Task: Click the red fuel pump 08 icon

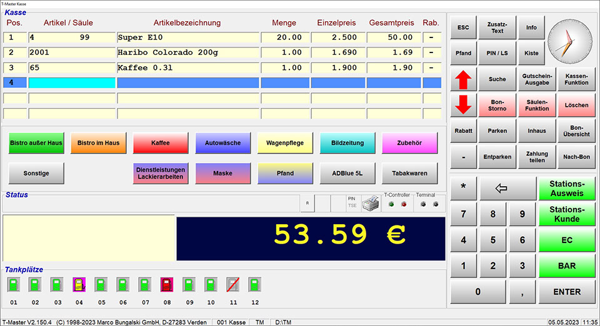Action: pos(167,285)
